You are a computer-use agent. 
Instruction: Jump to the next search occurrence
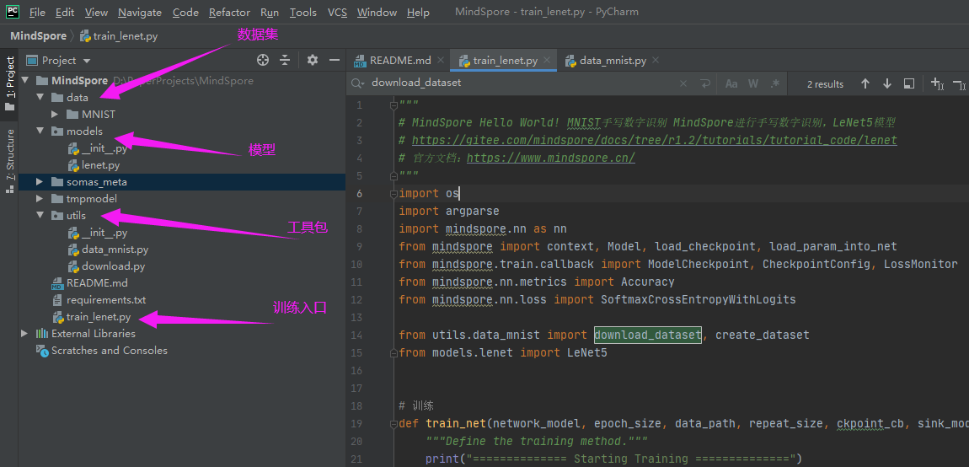click(887, 83)
